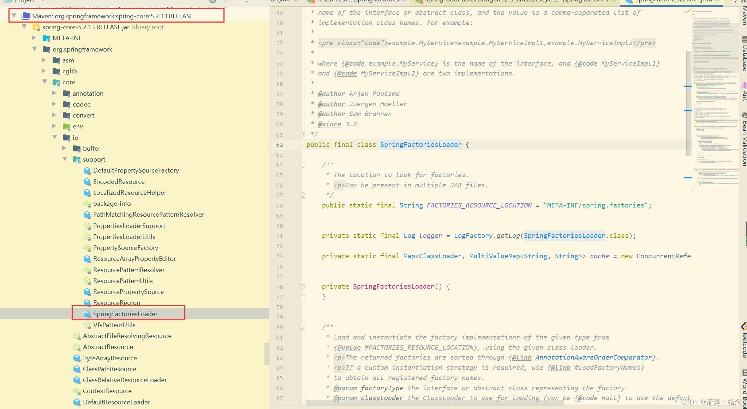Fold the Javadoc comment starting line 64
The image size is (747, 409).
(303, 165)
